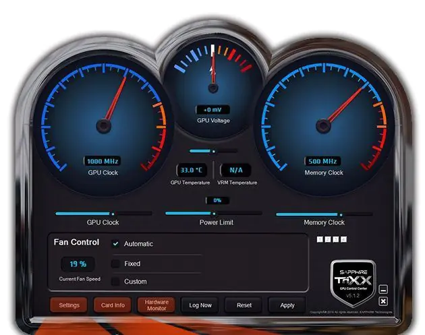
Task: Minimize the TRIXX window
Action: pos(383,290)
